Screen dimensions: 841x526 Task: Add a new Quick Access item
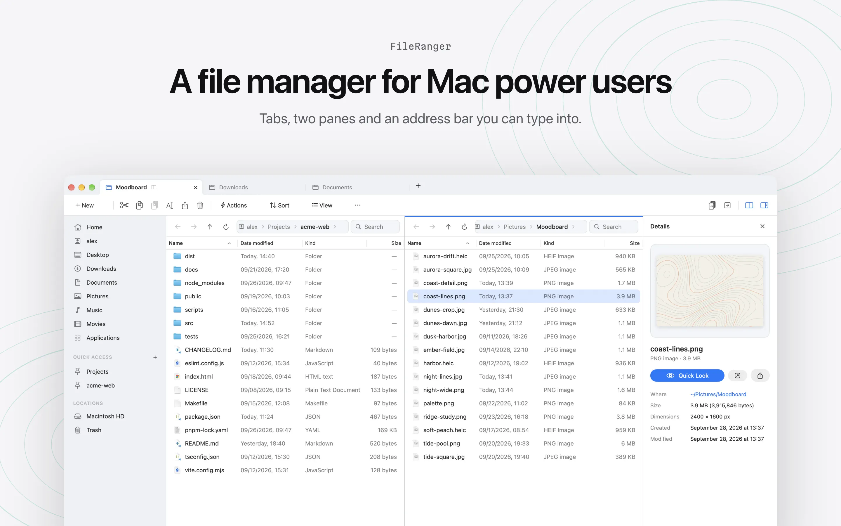(x=155, y=357)
